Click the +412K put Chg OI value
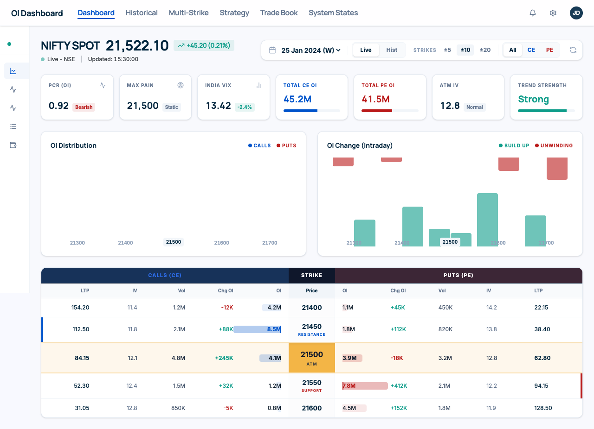The image size is (594, 429). point(399,386)
